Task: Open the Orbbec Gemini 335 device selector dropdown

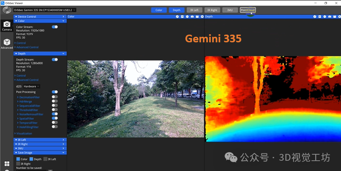Action: tap(45, 10)
